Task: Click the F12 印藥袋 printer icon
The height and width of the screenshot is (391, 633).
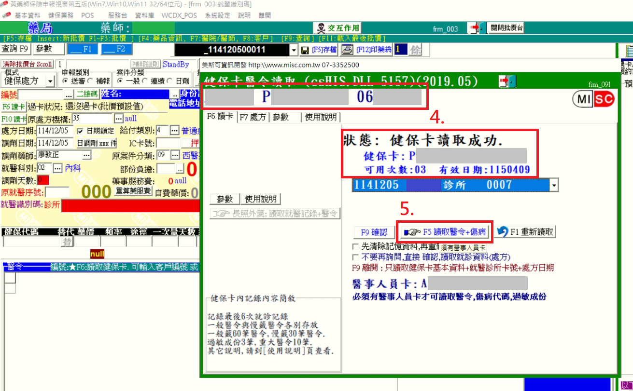Action: 347,50
